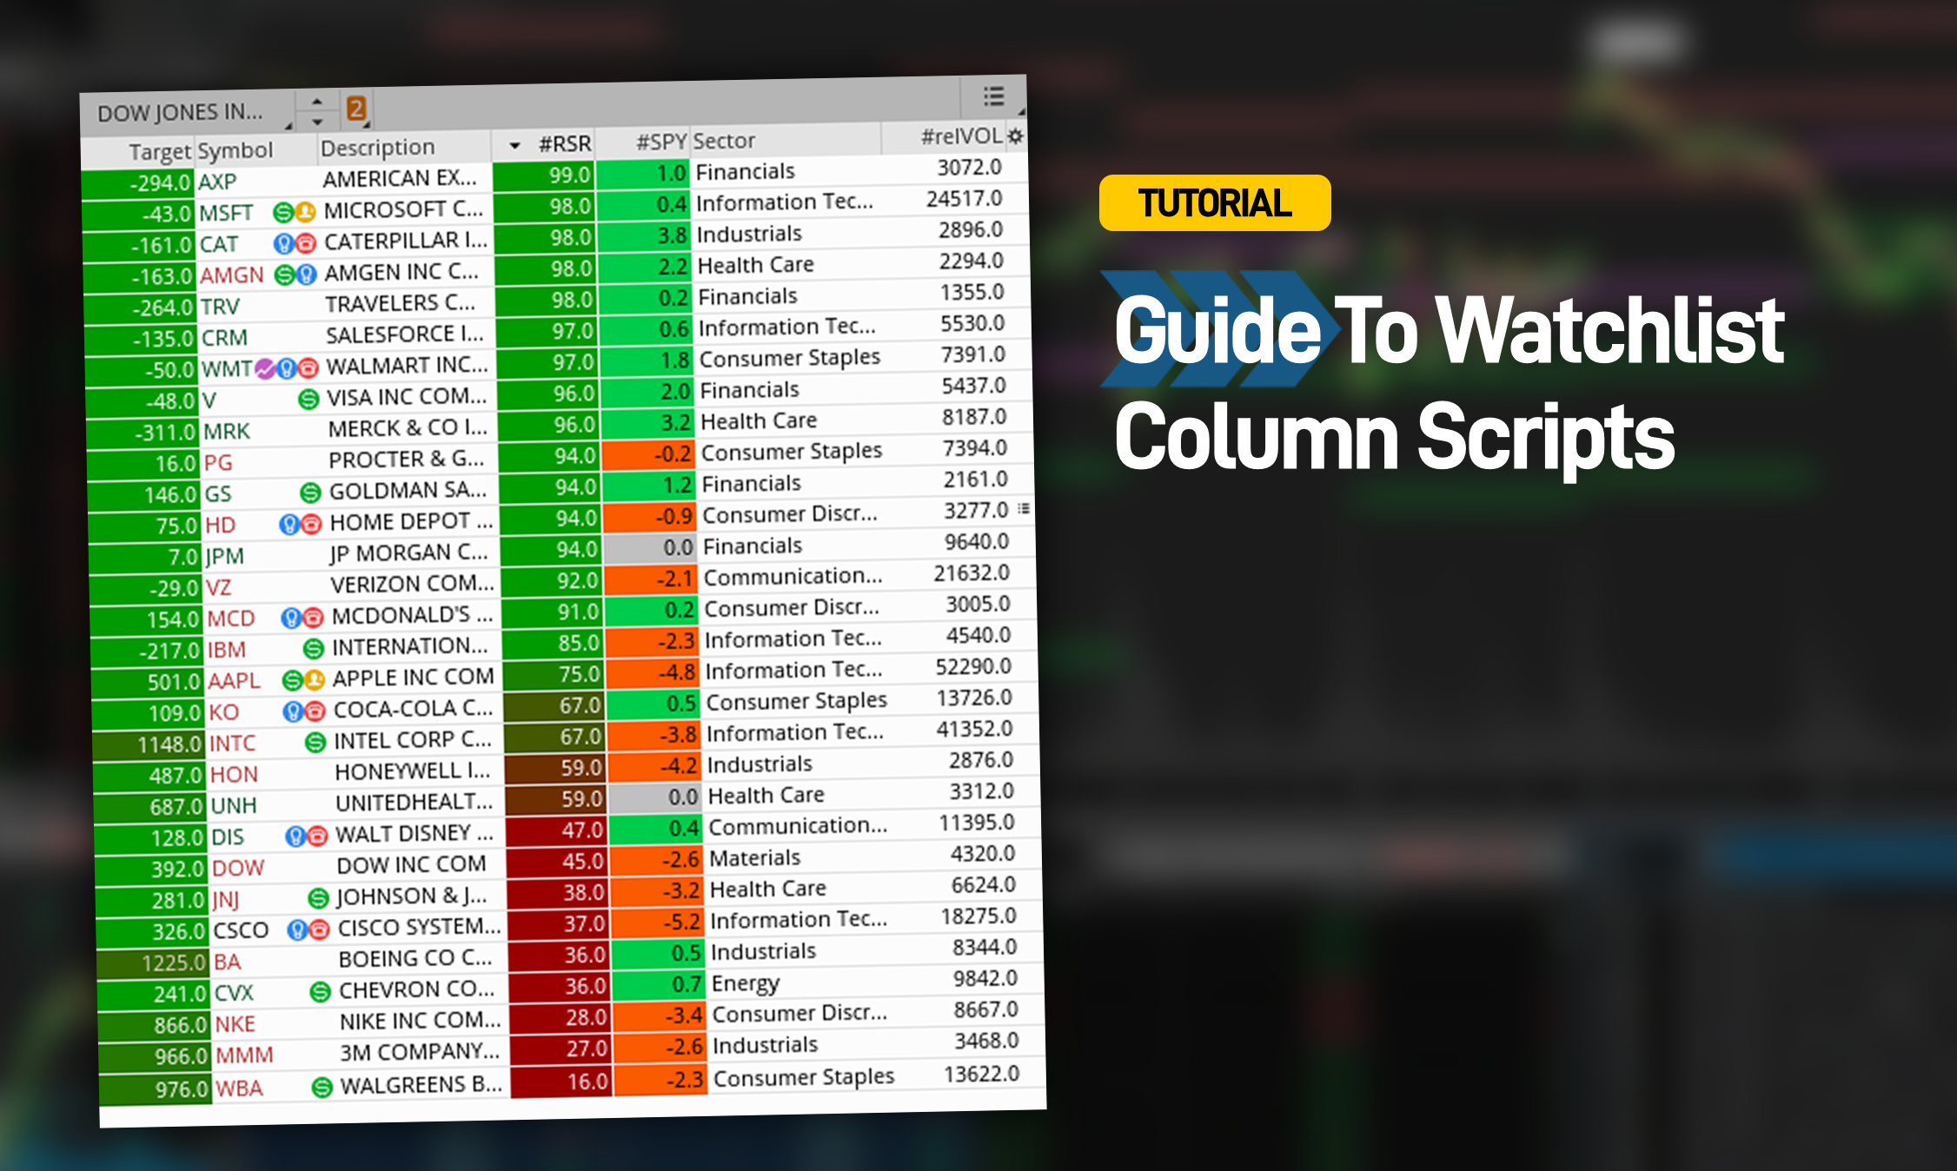Click the orange symbol-link number 2 icon
Viewport: 1957px width, 1171px height.
356,109
